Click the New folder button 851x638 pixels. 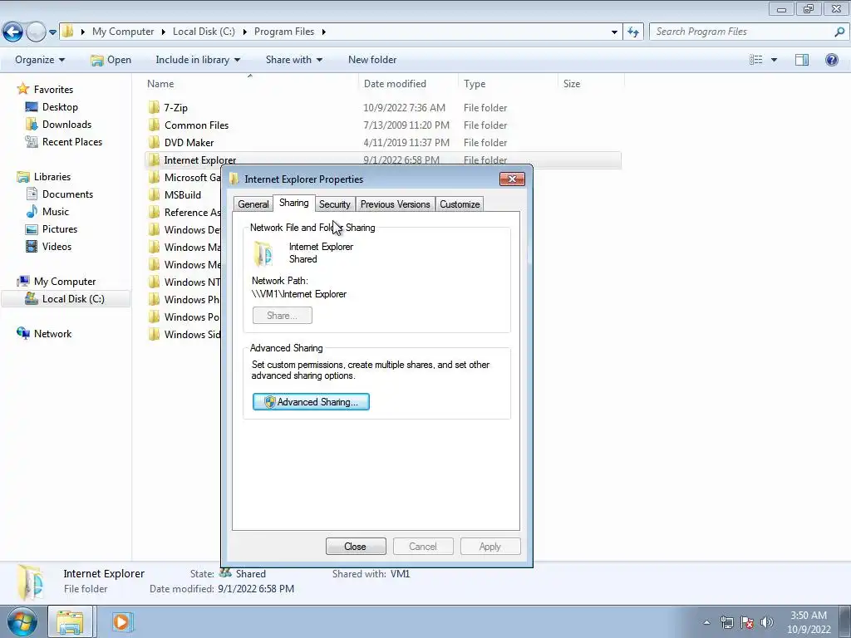[x=372, y=60]
